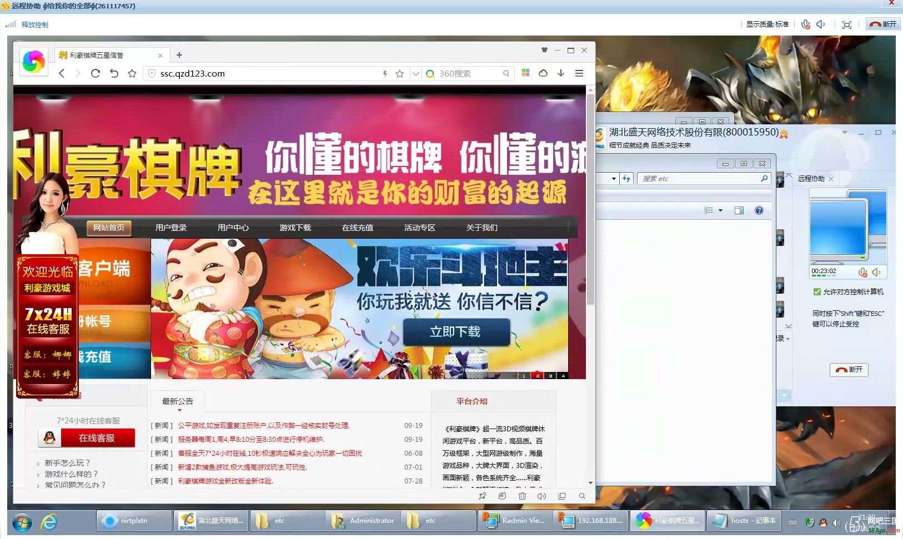Screen dimensions: 903x539
Task: Click search field in the etc explorer window
Action: [x=703, y=179]
